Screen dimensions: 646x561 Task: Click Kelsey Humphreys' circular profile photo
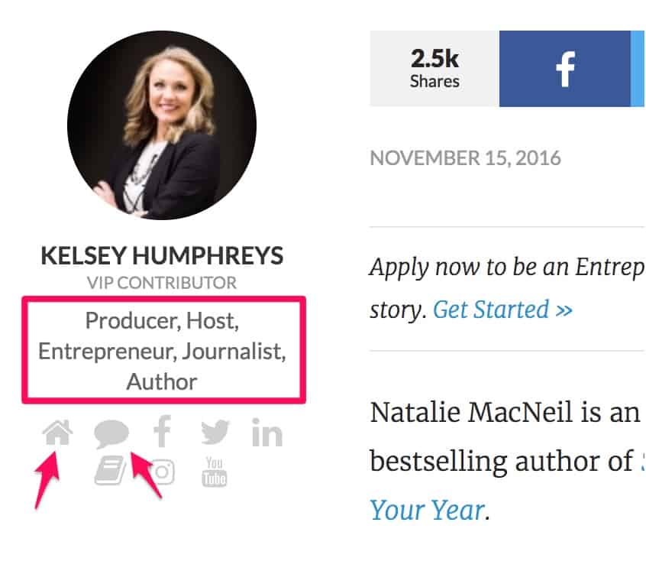[x=162, y=125]
